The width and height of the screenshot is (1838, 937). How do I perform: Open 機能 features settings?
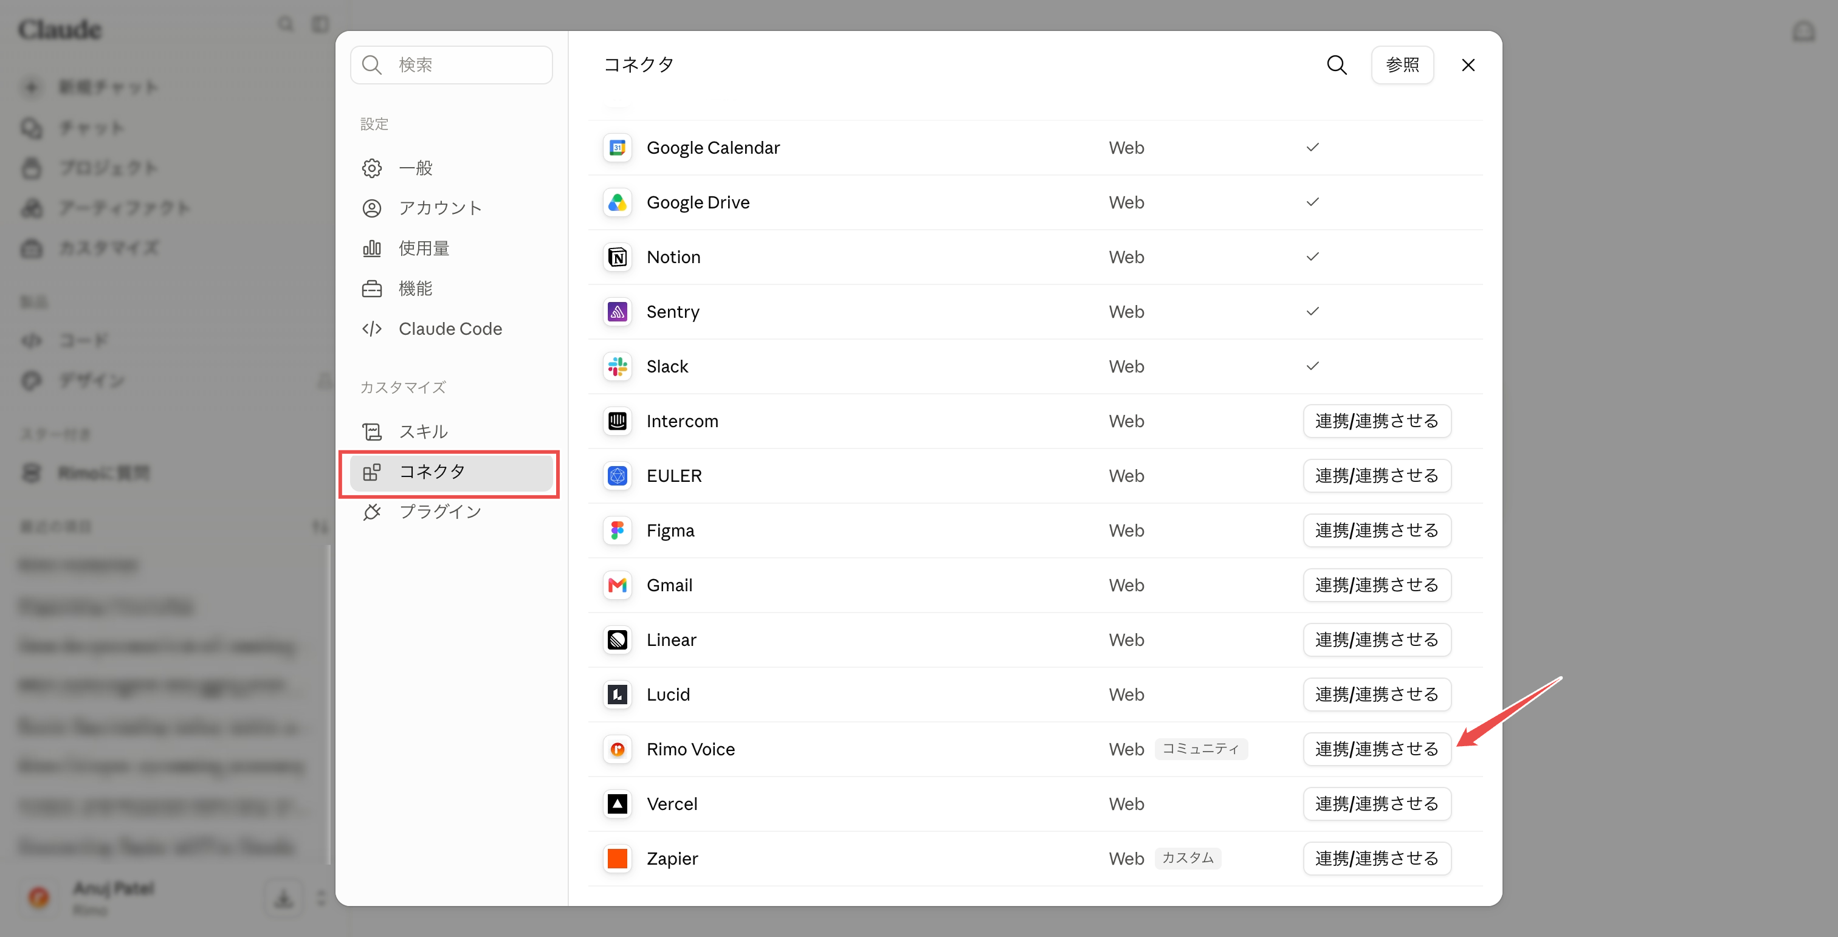(451, 289)
